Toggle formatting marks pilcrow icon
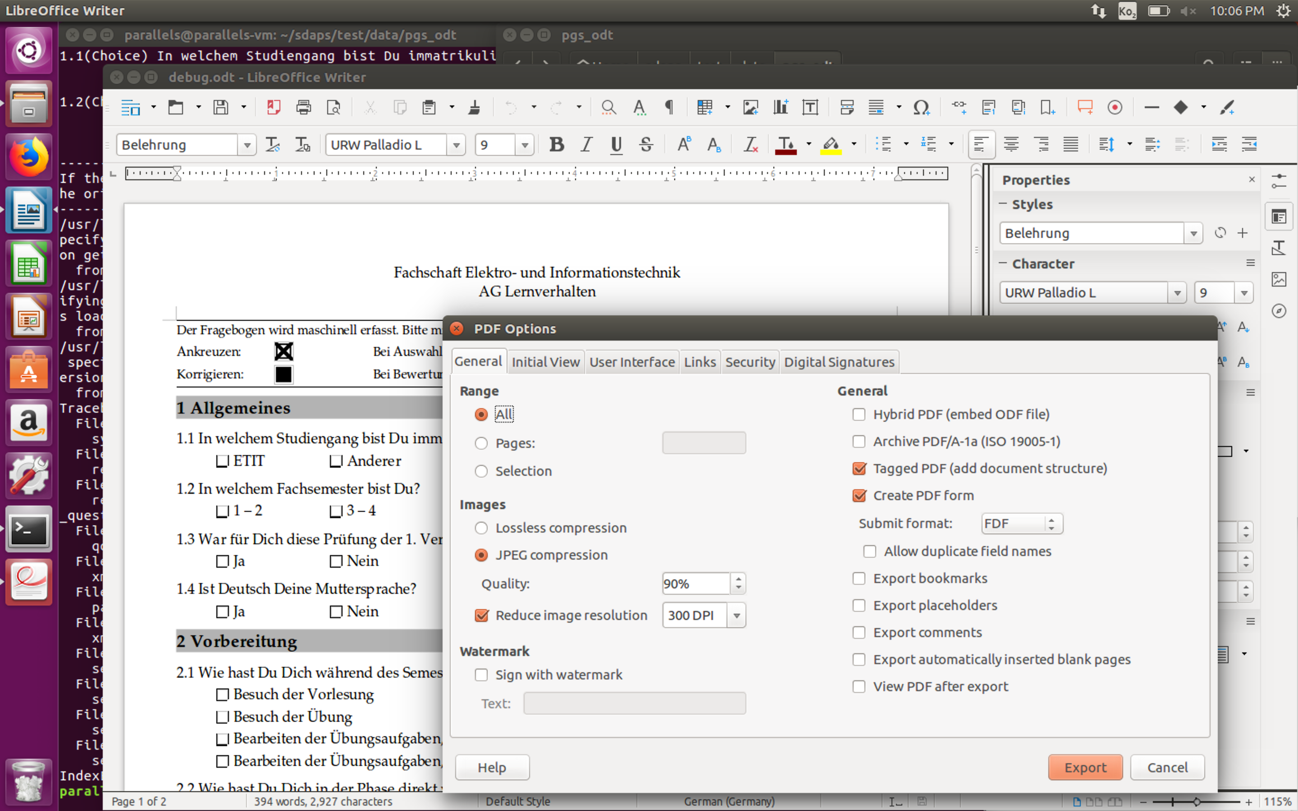1298x811 pixels. 669,107
